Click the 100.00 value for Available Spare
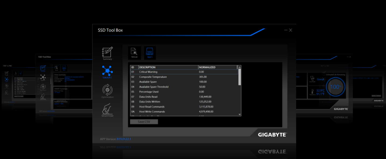This screenshot has height=159, width=386. 203,82
